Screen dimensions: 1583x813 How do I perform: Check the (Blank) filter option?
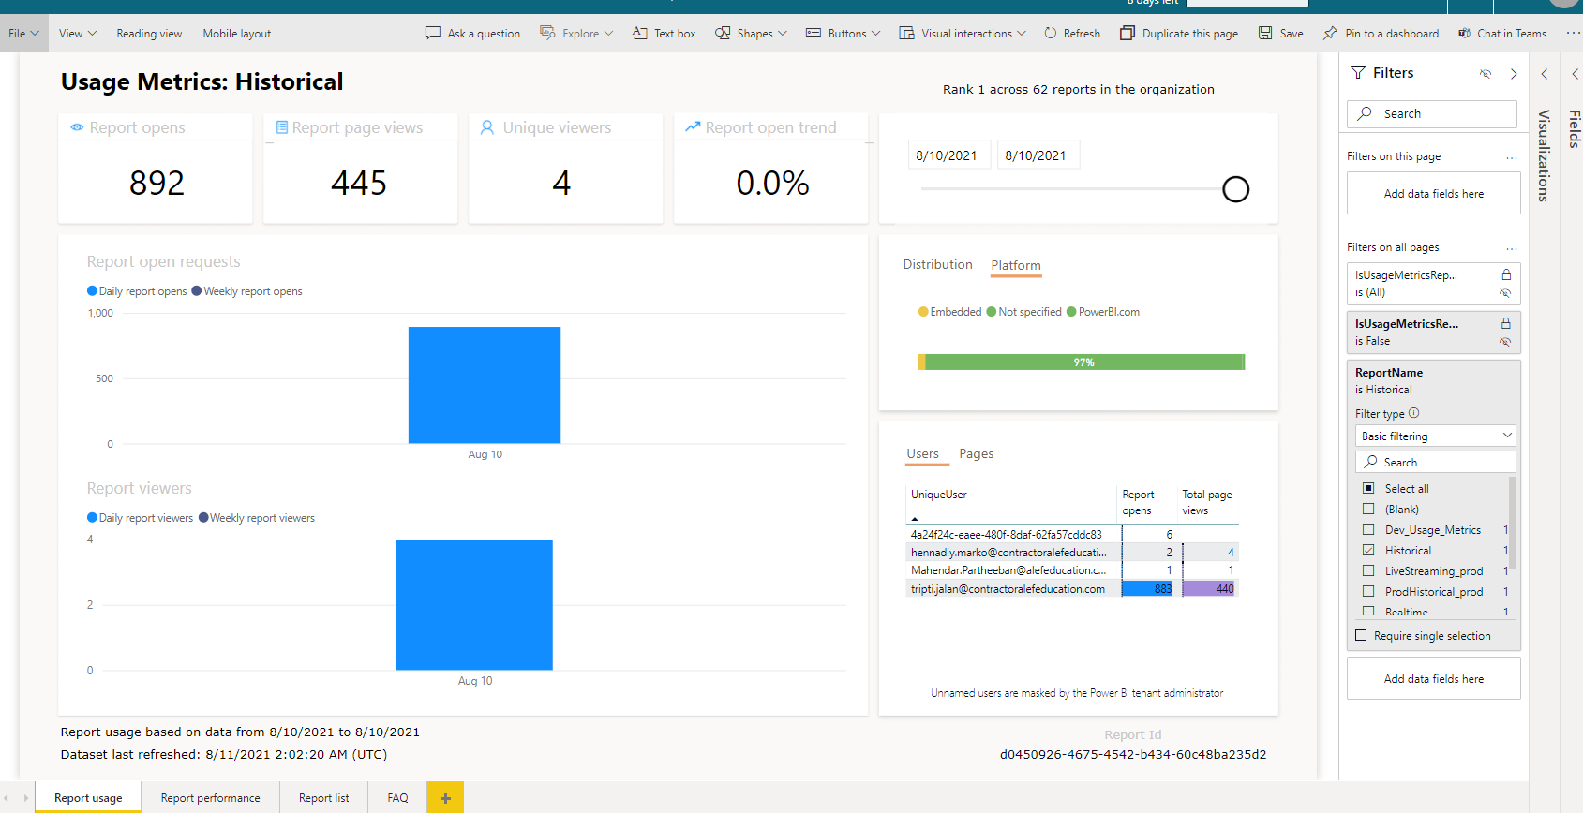click(1368, 509)
